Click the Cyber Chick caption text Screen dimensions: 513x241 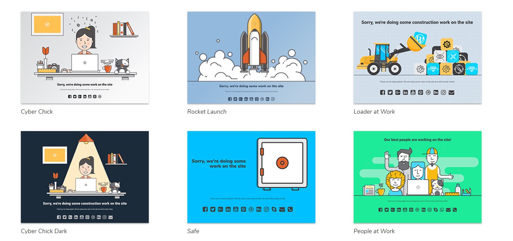pos(37,112)
